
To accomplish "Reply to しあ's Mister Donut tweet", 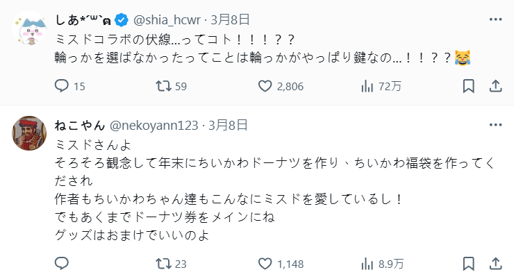I will pos(62,87).
